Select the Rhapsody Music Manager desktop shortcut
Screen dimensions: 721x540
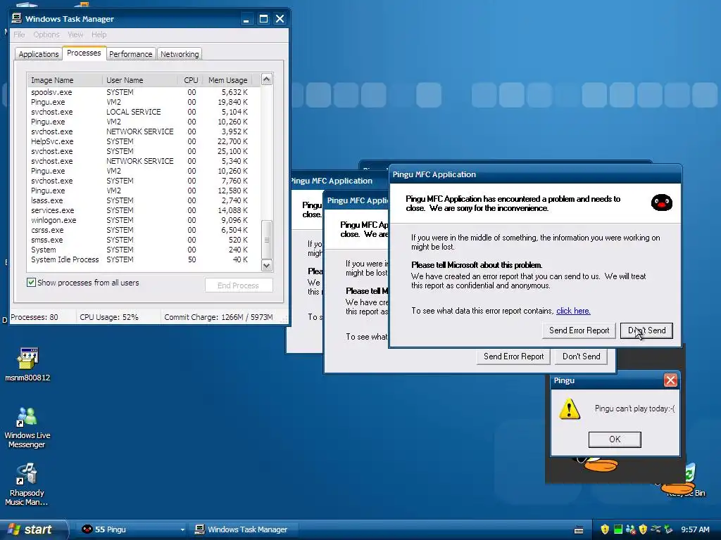tap(27, 484)
